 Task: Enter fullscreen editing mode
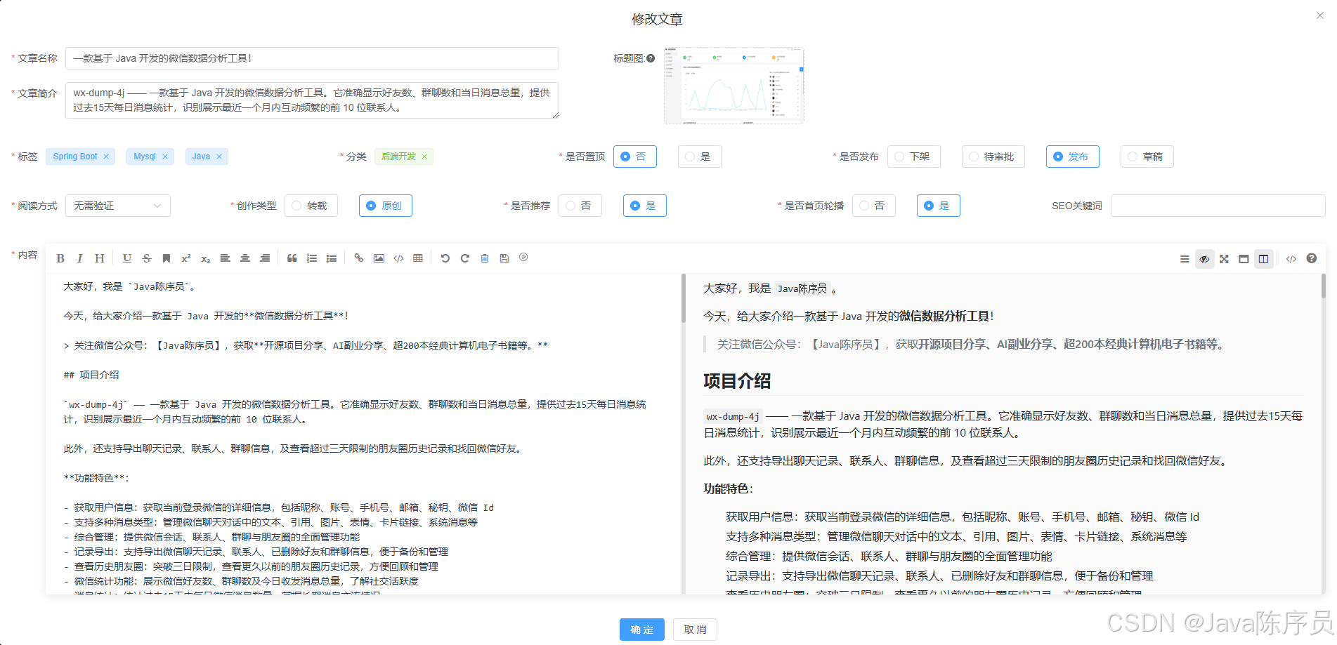[x=1224, y=259]
